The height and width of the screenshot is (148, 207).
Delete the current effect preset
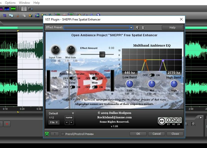[143, 27]
